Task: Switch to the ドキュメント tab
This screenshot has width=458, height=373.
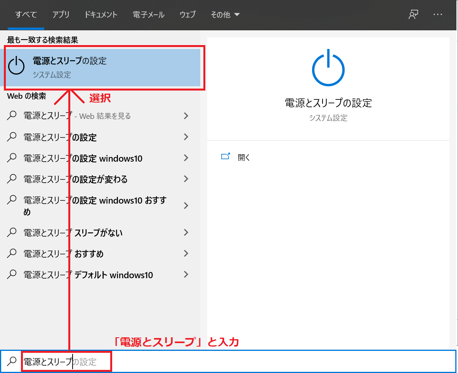Action: coord(101,15)
